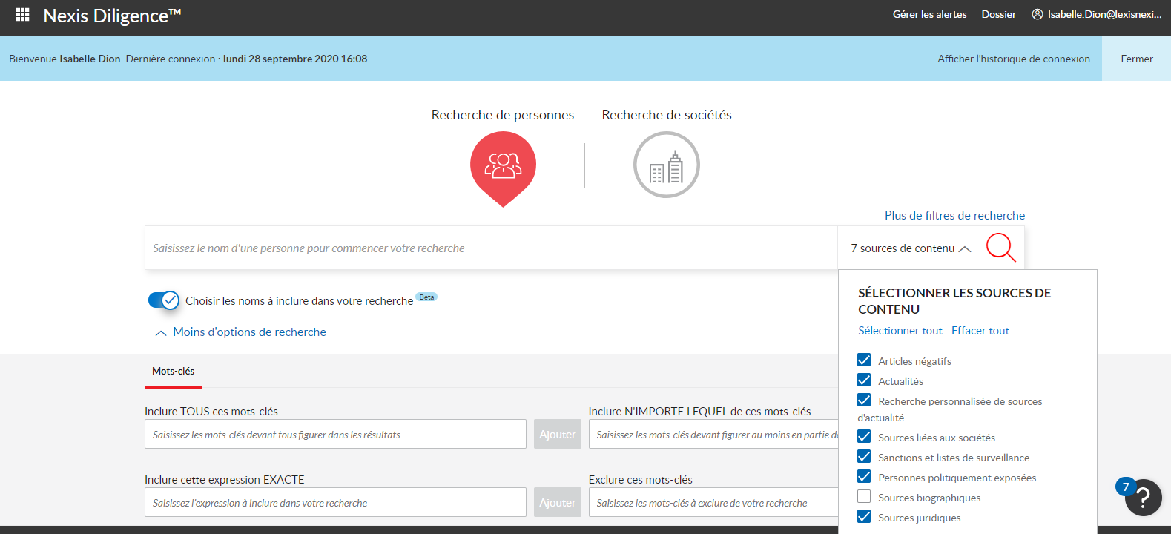The width and height of the screenshot is (1171, 534).
Task: Click Effacer tout link
Action: 980,331
